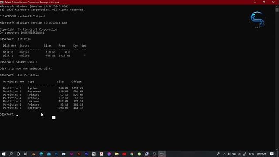Click the 'List Disk' command text

click(x=24, y=39)
